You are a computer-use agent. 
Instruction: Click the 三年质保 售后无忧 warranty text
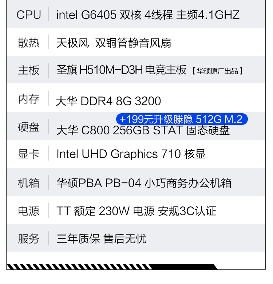101,239
